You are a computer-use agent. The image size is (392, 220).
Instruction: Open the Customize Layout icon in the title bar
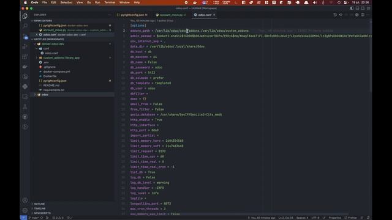click(368, 8)
